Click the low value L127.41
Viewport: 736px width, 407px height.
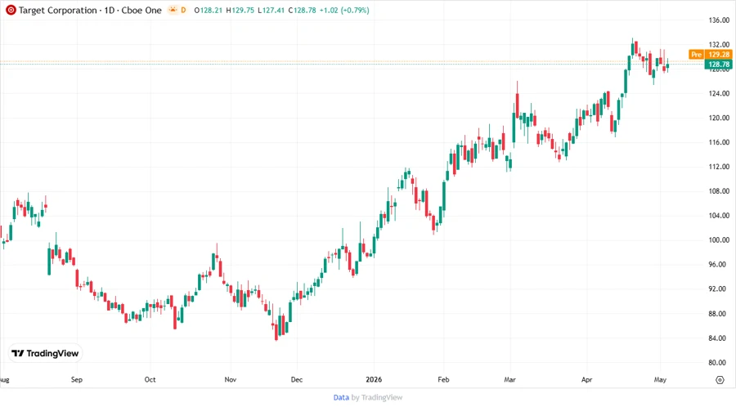(x=271, y=11)
